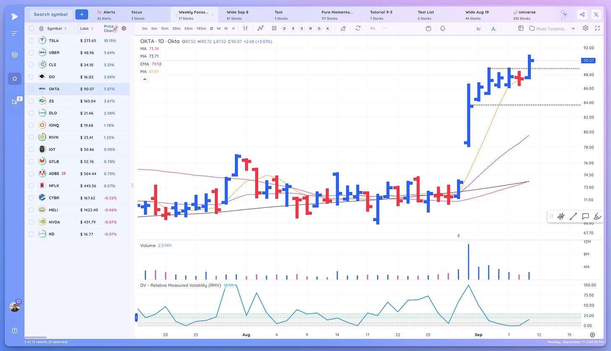The image size is (611, 351).
Task: Open chart settings gear icon
Action: pyautogui.click(x=585, y=28)
